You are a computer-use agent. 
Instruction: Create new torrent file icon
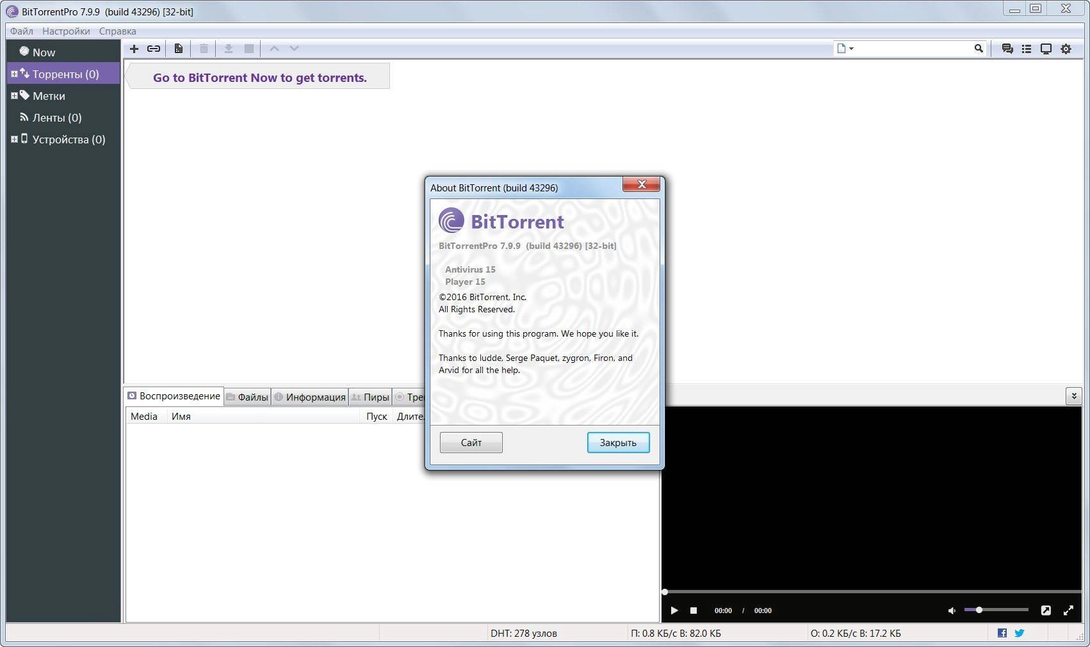tap(179, 49)
